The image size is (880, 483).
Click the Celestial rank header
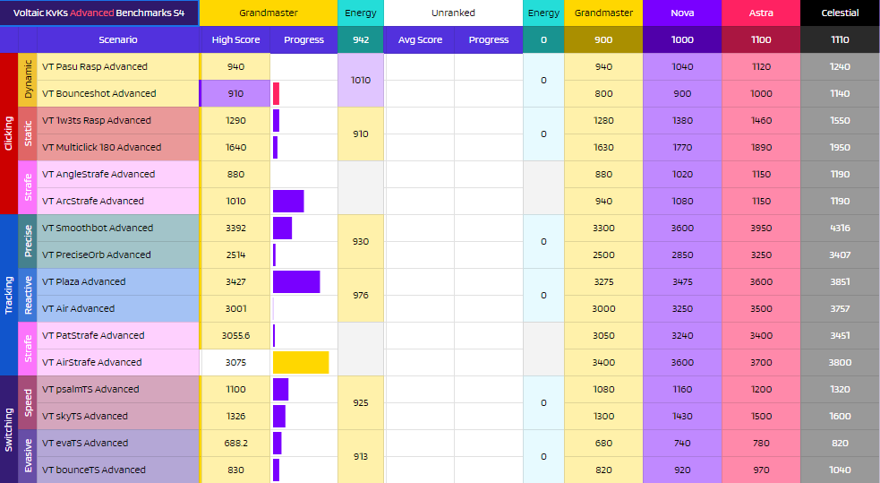point(840,13)
